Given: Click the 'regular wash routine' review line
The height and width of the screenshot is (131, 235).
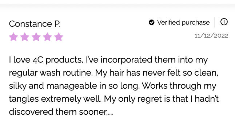Looking at the screenshot, I should click(113, 73).
